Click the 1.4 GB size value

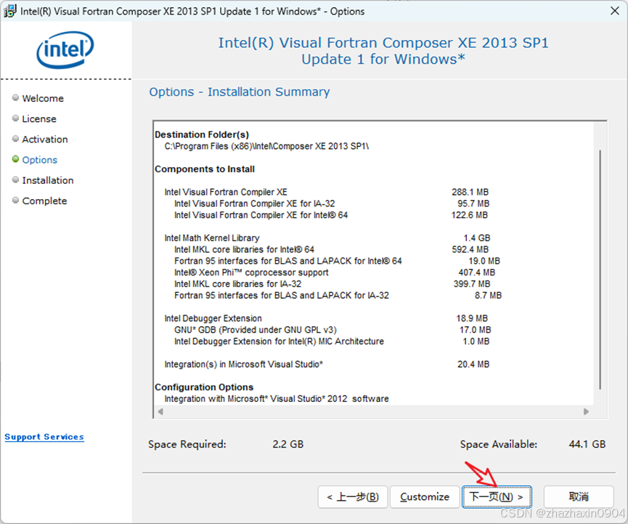click(477, 238)
